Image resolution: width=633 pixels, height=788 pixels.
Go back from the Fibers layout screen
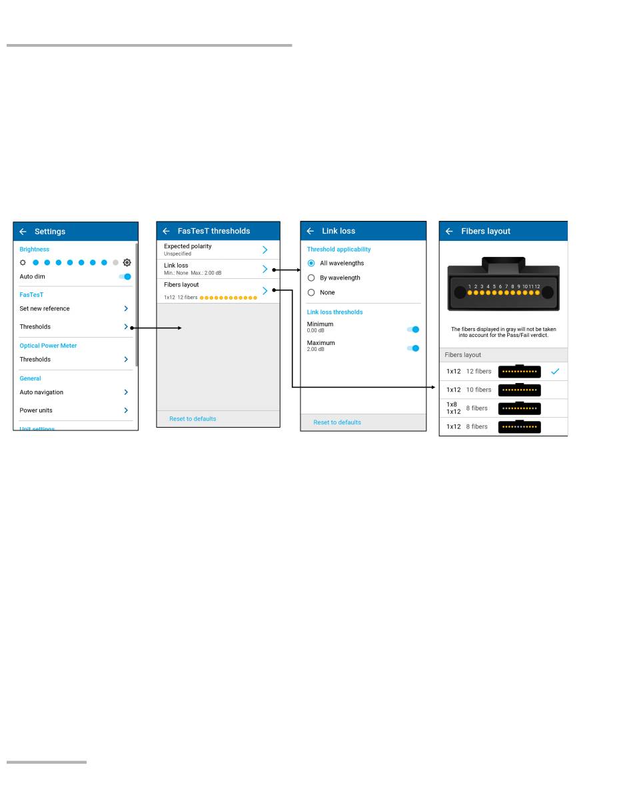pyautogui.click(x=449, y=231)
